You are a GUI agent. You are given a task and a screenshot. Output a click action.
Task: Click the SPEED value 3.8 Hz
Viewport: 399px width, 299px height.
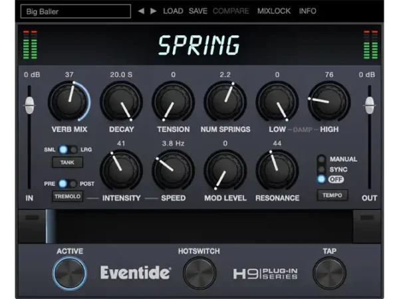pos(173,144)
